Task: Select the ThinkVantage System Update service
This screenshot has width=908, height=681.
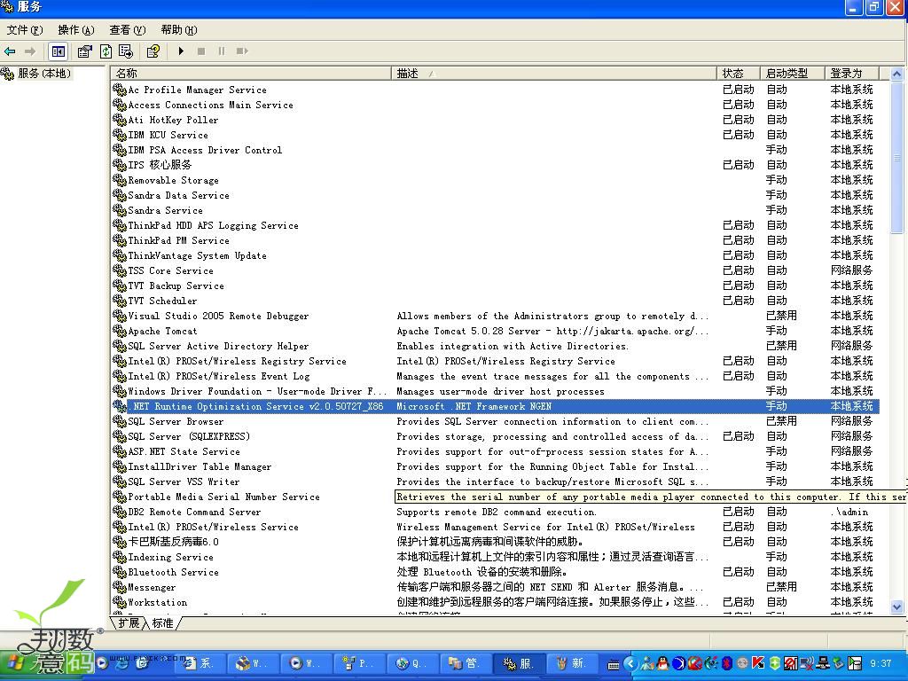Action: click(496, 255)
